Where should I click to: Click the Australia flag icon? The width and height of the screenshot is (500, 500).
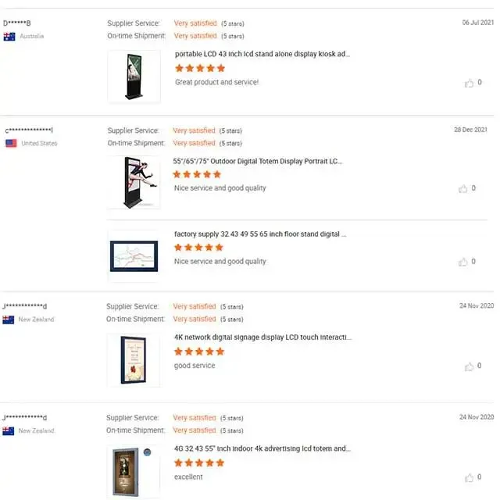pos(9,37)
